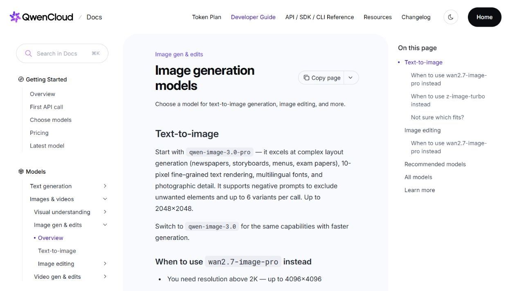Open Overview under Getting Started

[x=43, y=94]
